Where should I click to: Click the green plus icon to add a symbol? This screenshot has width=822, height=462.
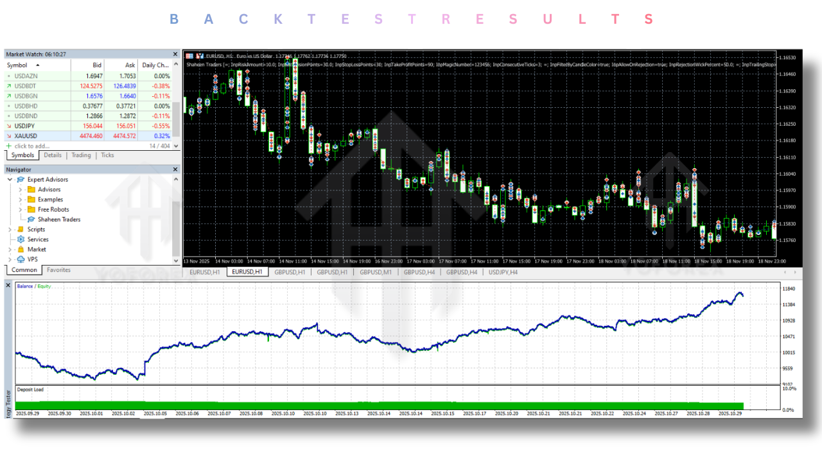8,146
